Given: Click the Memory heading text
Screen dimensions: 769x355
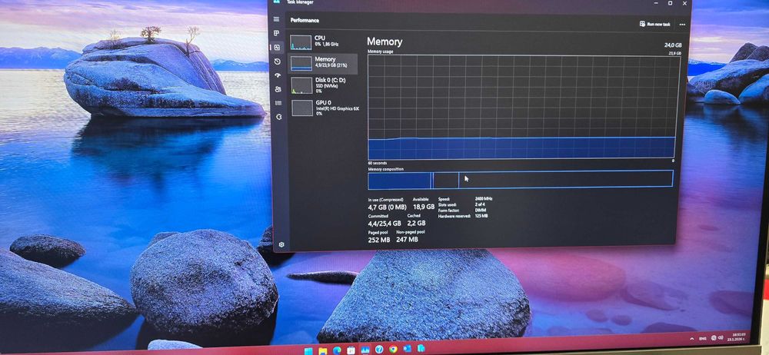Looking at the screenshot, I should point(384,41).
